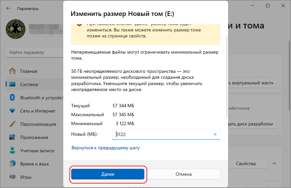Click the Вернуться к предыдущему шагу link
291x188 pixels.
point(105,148)
